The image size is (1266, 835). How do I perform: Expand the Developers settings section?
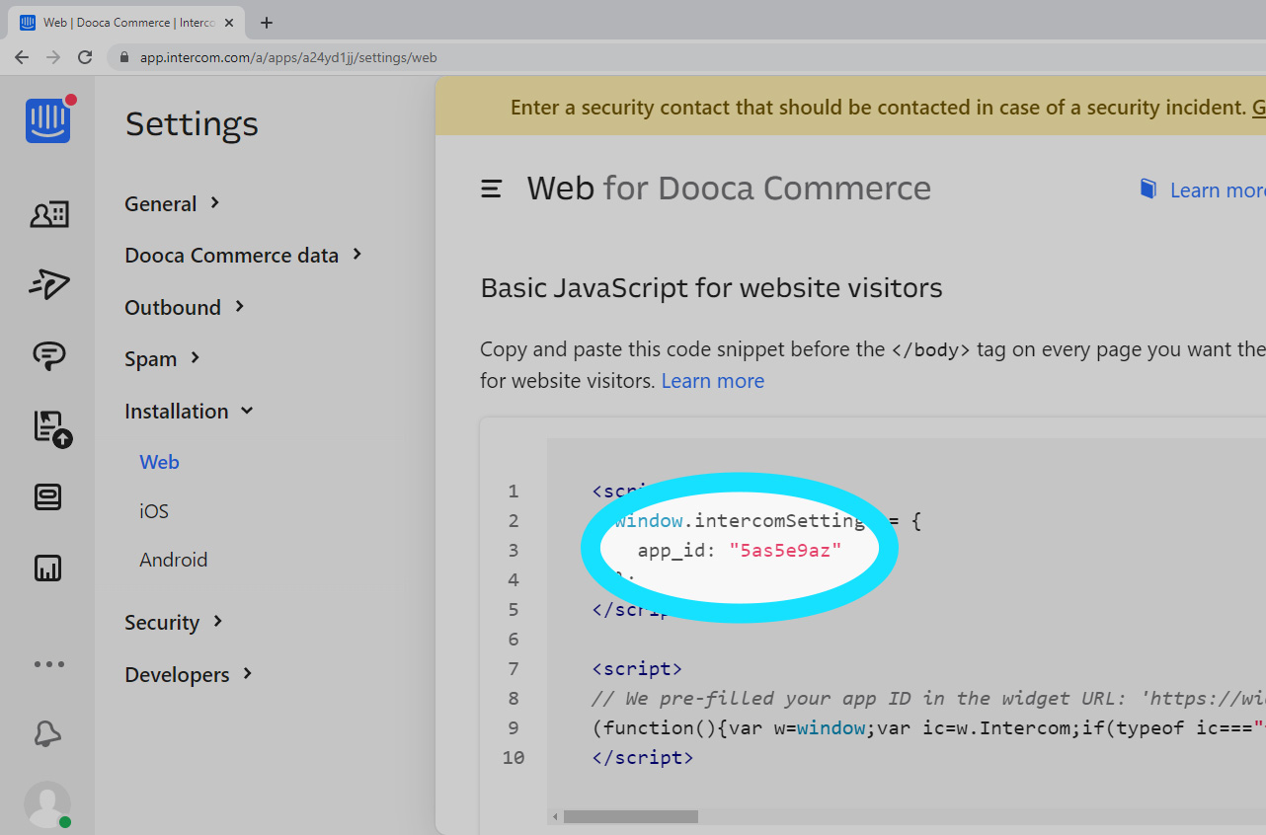tap(189, 674)
